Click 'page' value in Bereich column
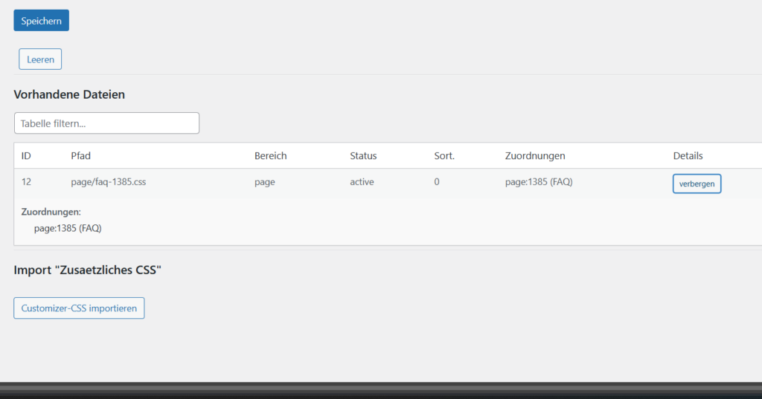 pos(264,182)
